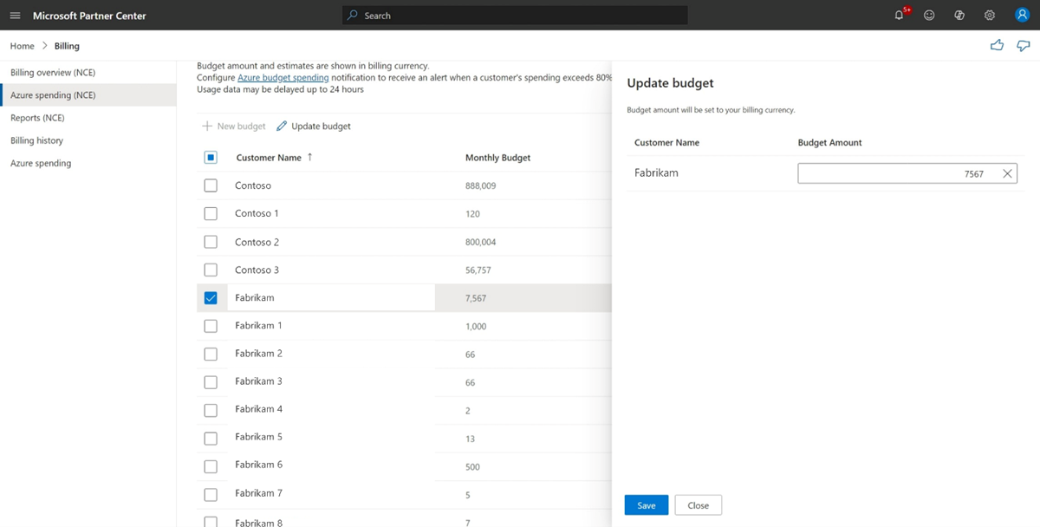1040x527 pixels.
Task: Open Reports (NCE) in sidebar
Action: tap(37, 118)
